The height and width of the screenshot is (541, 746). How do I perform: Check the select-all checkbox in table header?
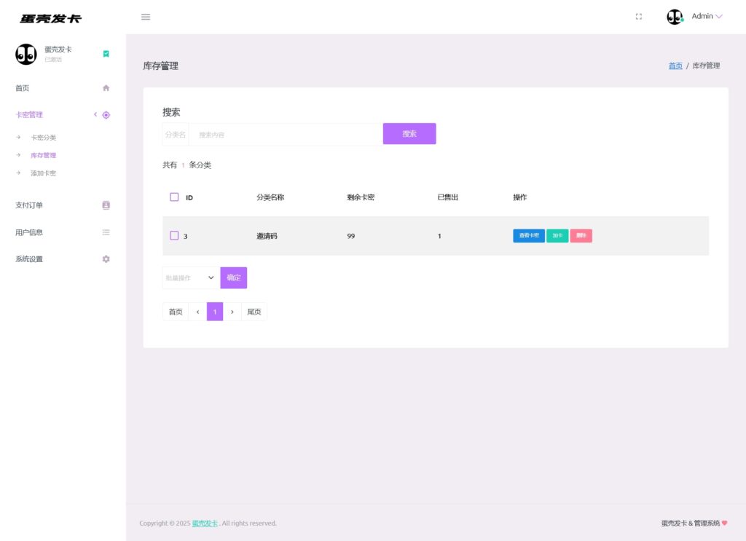point(174,197)
